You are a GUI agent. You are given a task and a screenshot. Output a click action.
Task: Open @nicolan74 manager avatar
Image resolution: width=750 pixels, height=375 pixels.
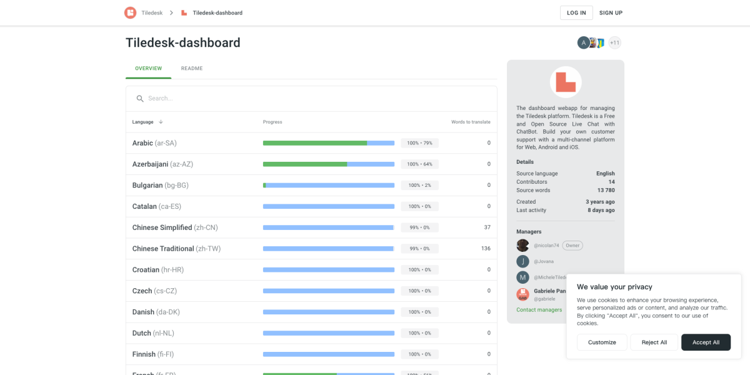pos(522,245)
